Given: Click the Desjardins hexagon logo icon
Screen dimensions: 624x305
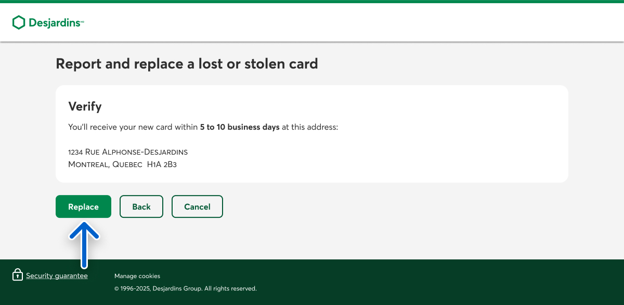Looking at the screenshot, I should (x=19, y=22).
